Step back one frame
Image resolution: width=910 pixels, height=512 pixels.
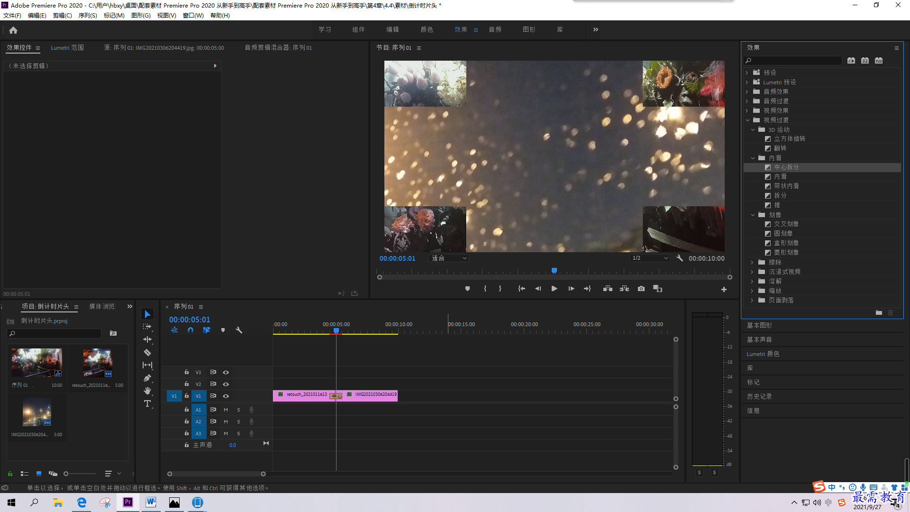[x=538, y=289]
